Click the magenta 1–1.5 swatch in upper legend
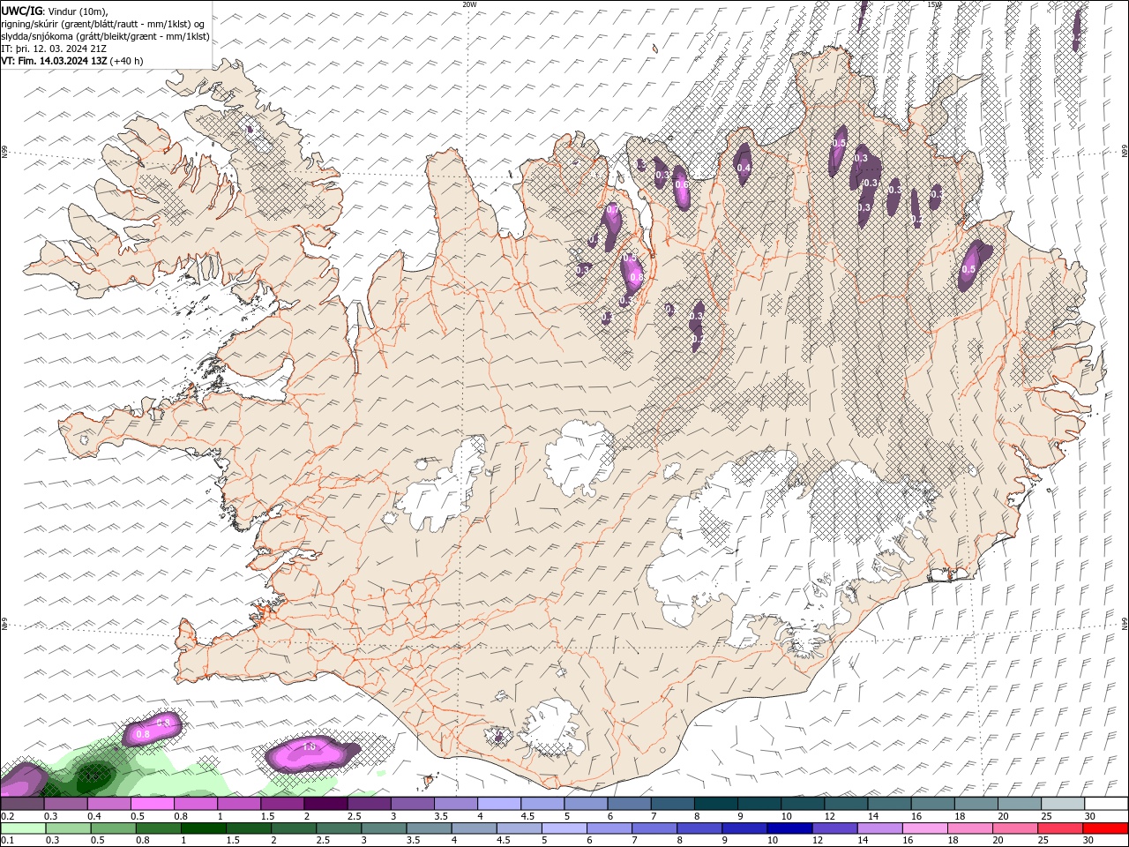This screenshot has height=847, width=1129. click(x=239, y=804)
